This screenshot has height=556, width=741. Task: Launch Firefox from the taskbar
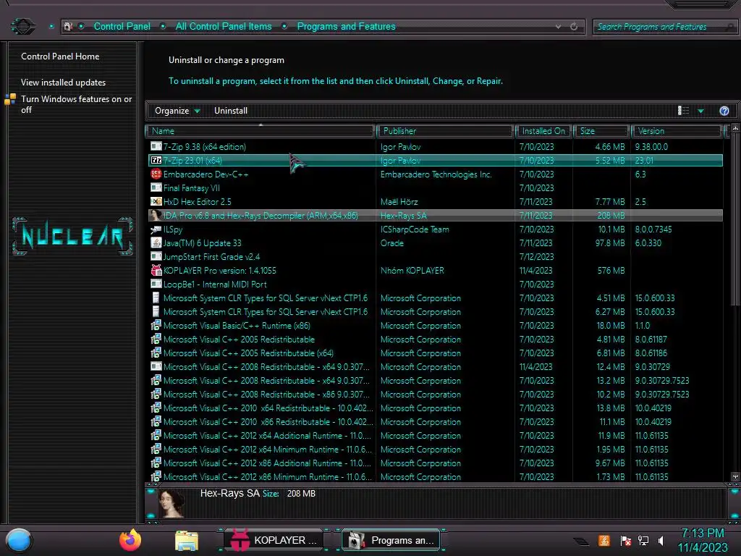[x=130, y=540]
